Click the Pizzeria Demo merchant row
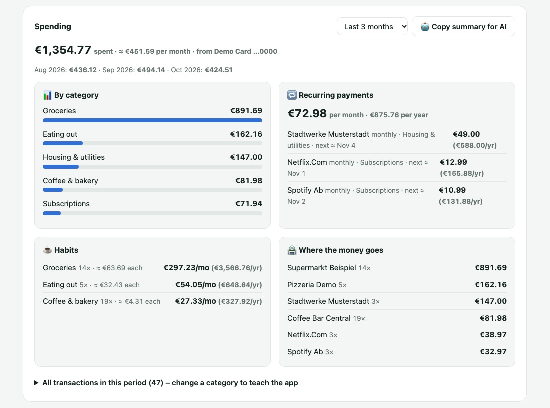The height and width of the screenshot is (408, 550). (x=397, y=285)
